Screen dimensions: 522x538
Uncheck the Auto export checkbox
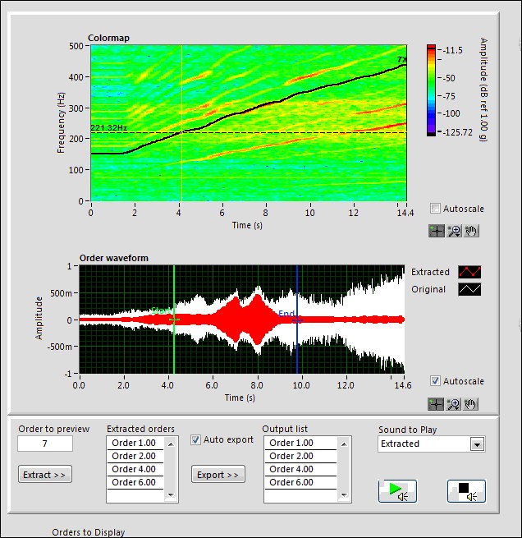(x=195, y=439)
